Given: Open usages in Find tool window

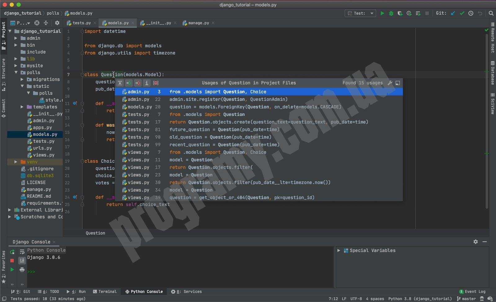Looking at the screenshot, I should (x=398, y=83).
